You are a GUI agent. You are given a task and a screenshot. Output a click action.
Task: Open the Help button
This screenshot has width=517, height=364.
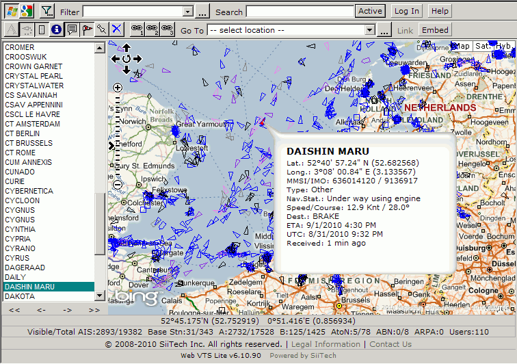[440, 11]
